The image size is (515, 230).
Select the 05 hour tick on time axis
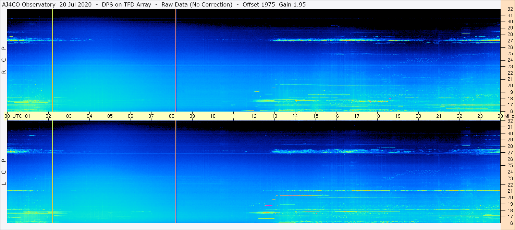(x=110, y=116)
